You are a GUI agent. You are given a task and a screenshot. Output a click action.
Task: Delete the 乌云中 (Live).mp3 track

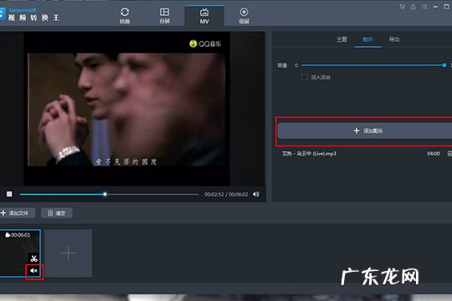tap(449, 154)
